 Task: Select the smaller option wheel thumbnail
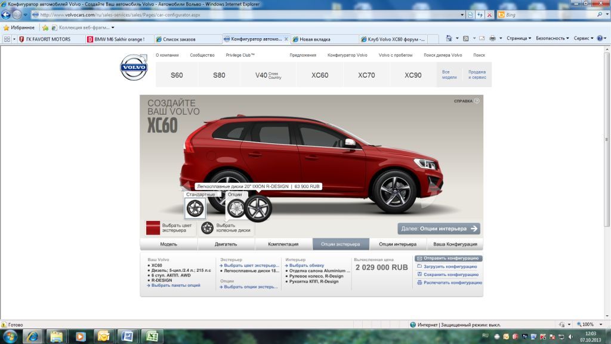(x=236, y=208)
